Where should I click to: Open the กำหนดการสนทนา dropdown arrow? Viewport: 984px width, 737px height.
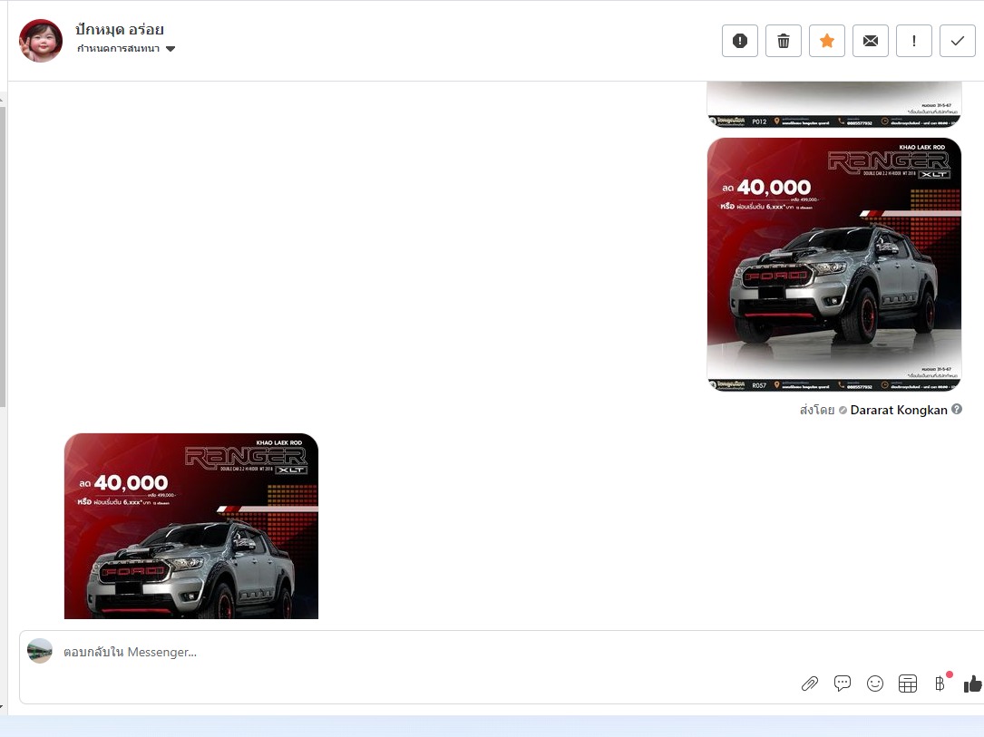click(170, 49)
